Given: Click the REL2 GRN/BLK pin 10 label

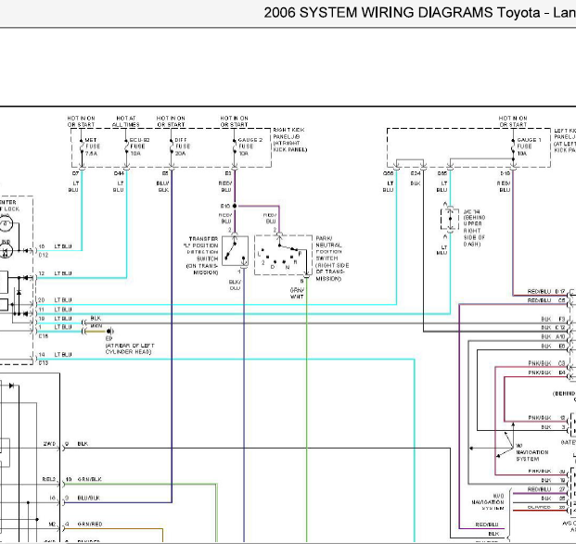Looking at the screenshot, I should pyautogui.click(x=72, y=479).
